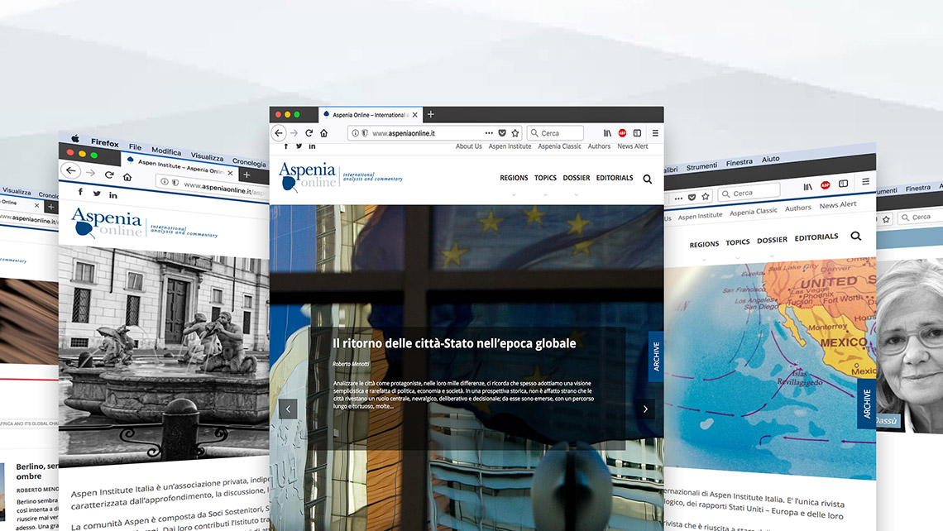Open DOSSIER menu on center page
This screenshot has width=943, height=531.
pyautogui.click(x=577, y=178)
